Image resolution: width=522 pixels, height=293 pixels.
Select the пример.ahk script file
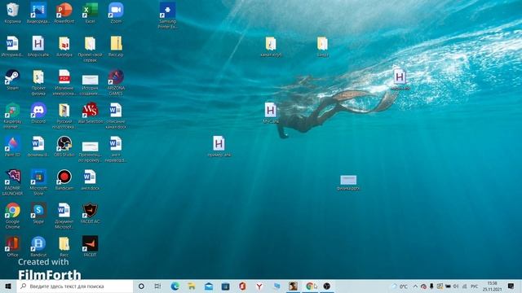tap(219, 146)
